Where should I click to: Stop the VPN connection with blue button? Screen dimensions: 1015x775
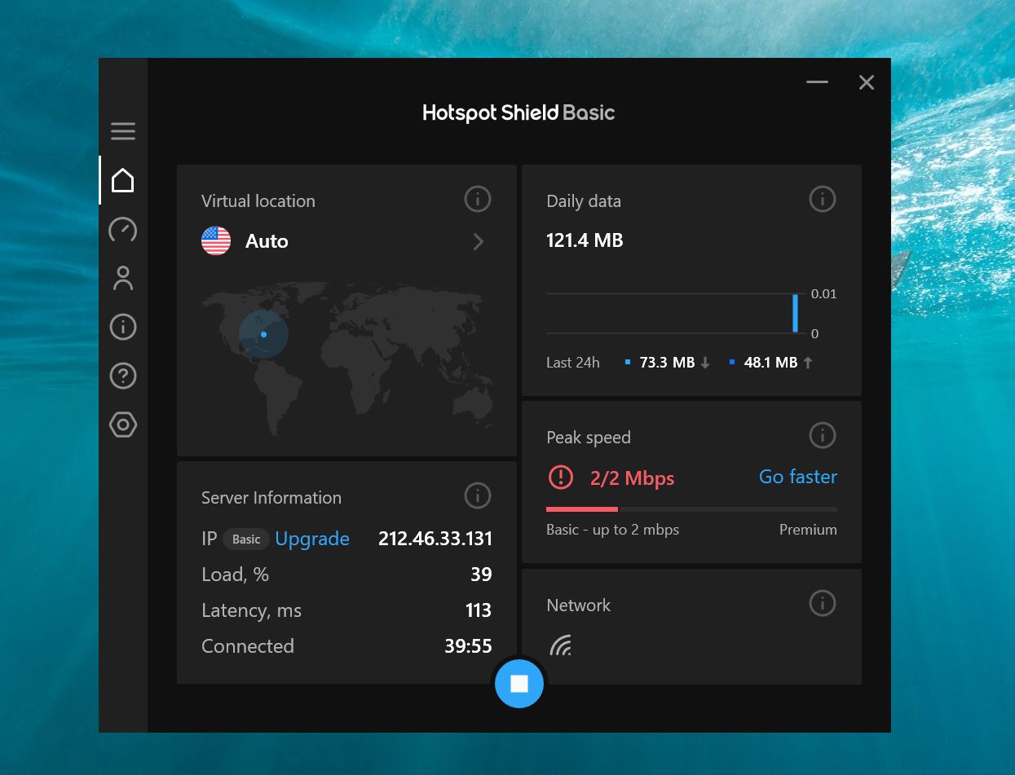519,683
